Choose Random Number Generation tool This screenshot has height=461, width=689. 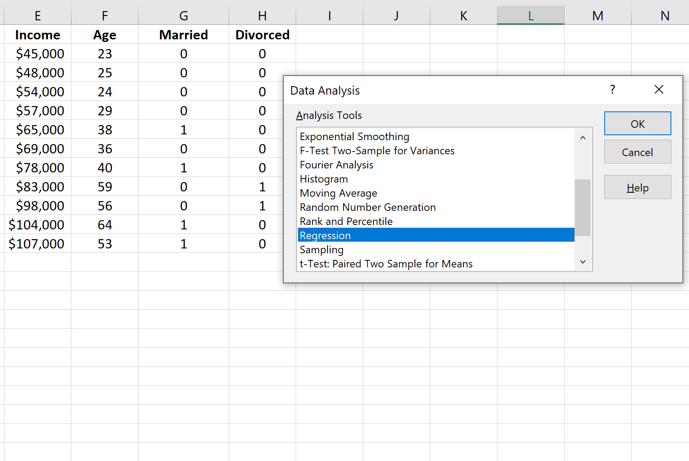368,207
